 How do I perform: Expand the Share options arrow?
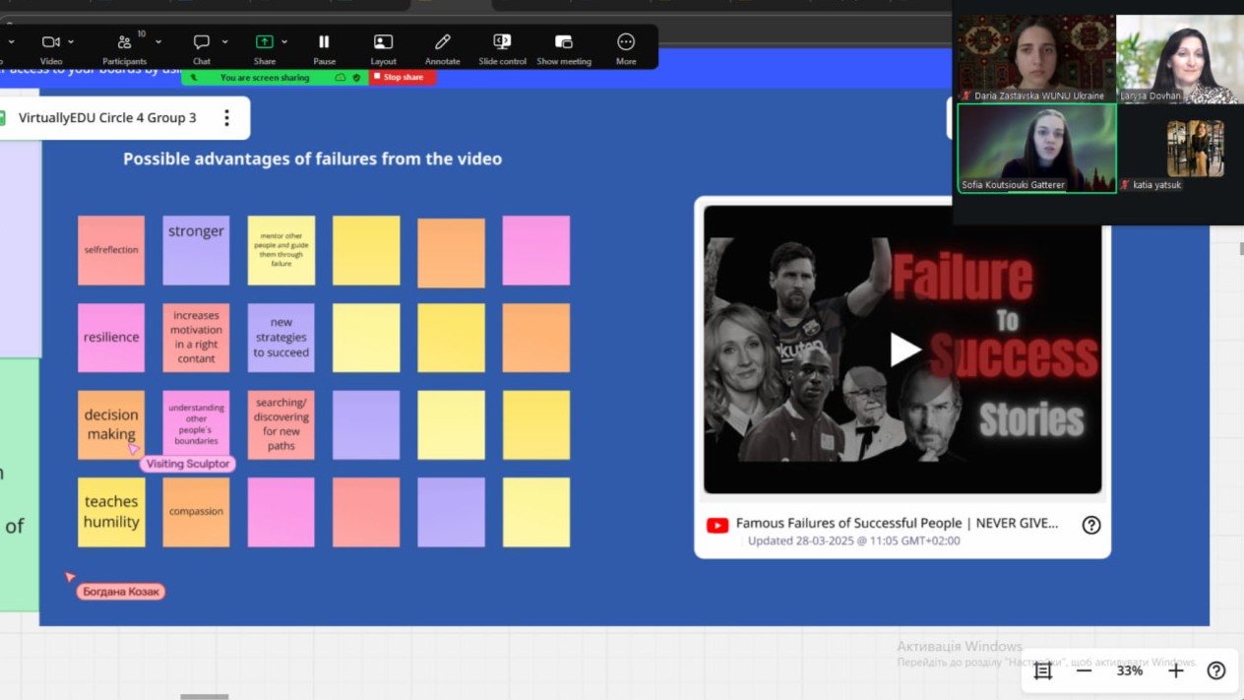[x=284, y=42]
